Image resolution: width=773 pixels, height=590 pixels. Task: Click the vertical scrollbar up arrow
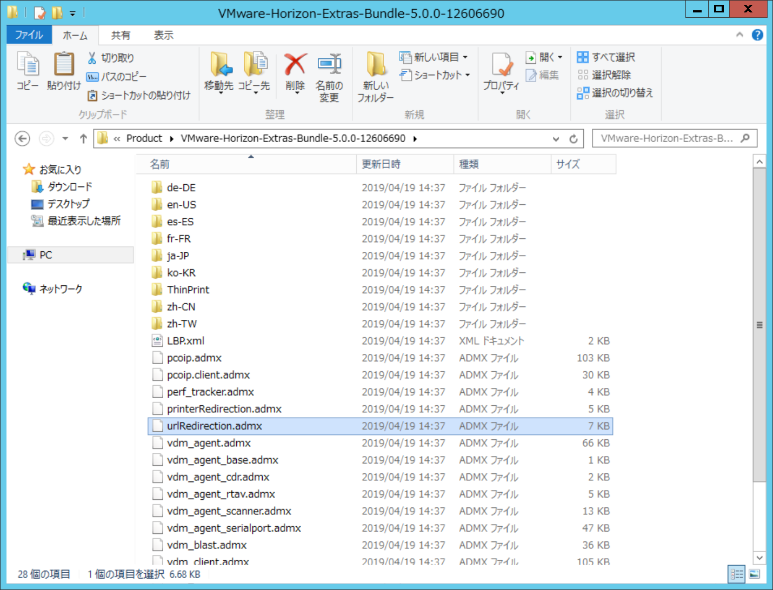(759, 162)
